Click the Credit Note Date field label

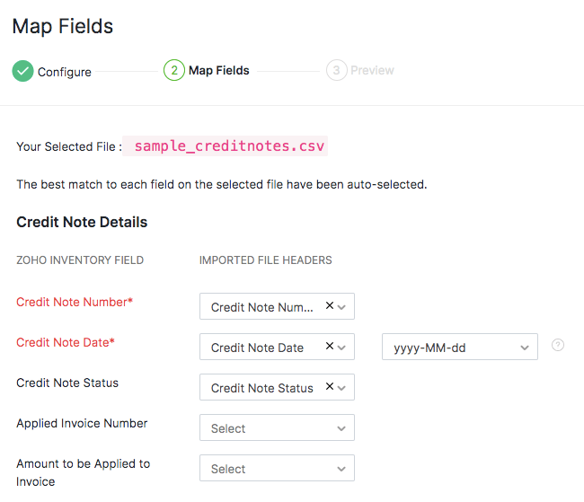(66, 342)
